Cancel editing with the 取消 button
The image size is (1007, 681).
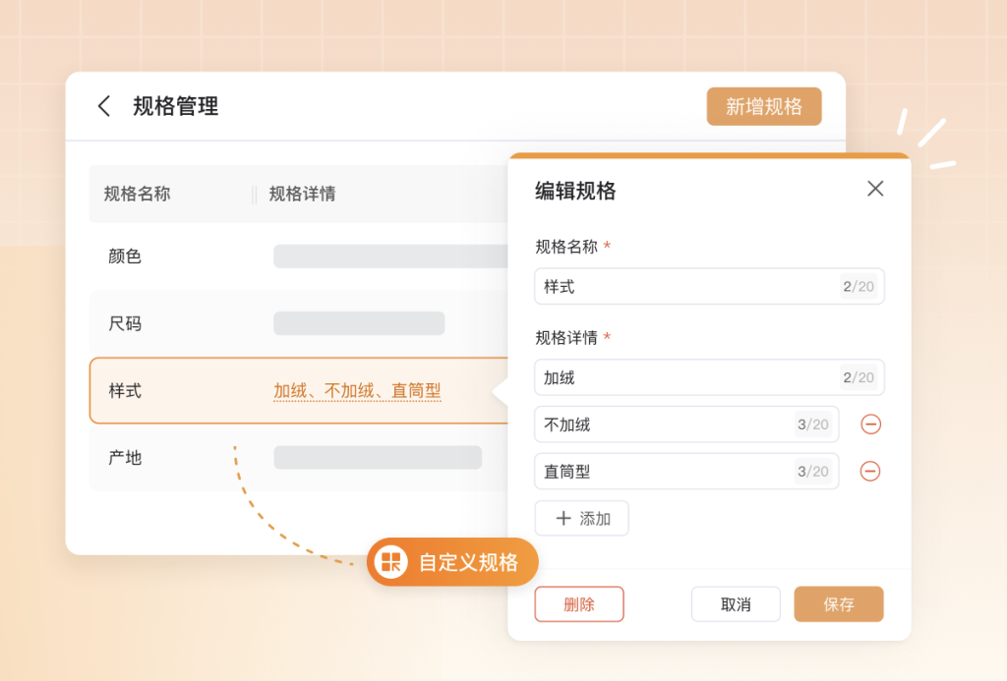(x=736, y=604)
